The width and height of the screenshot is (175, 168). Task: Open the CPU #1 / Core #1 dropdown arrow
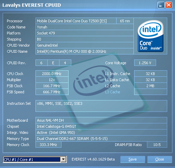point(64,159)
